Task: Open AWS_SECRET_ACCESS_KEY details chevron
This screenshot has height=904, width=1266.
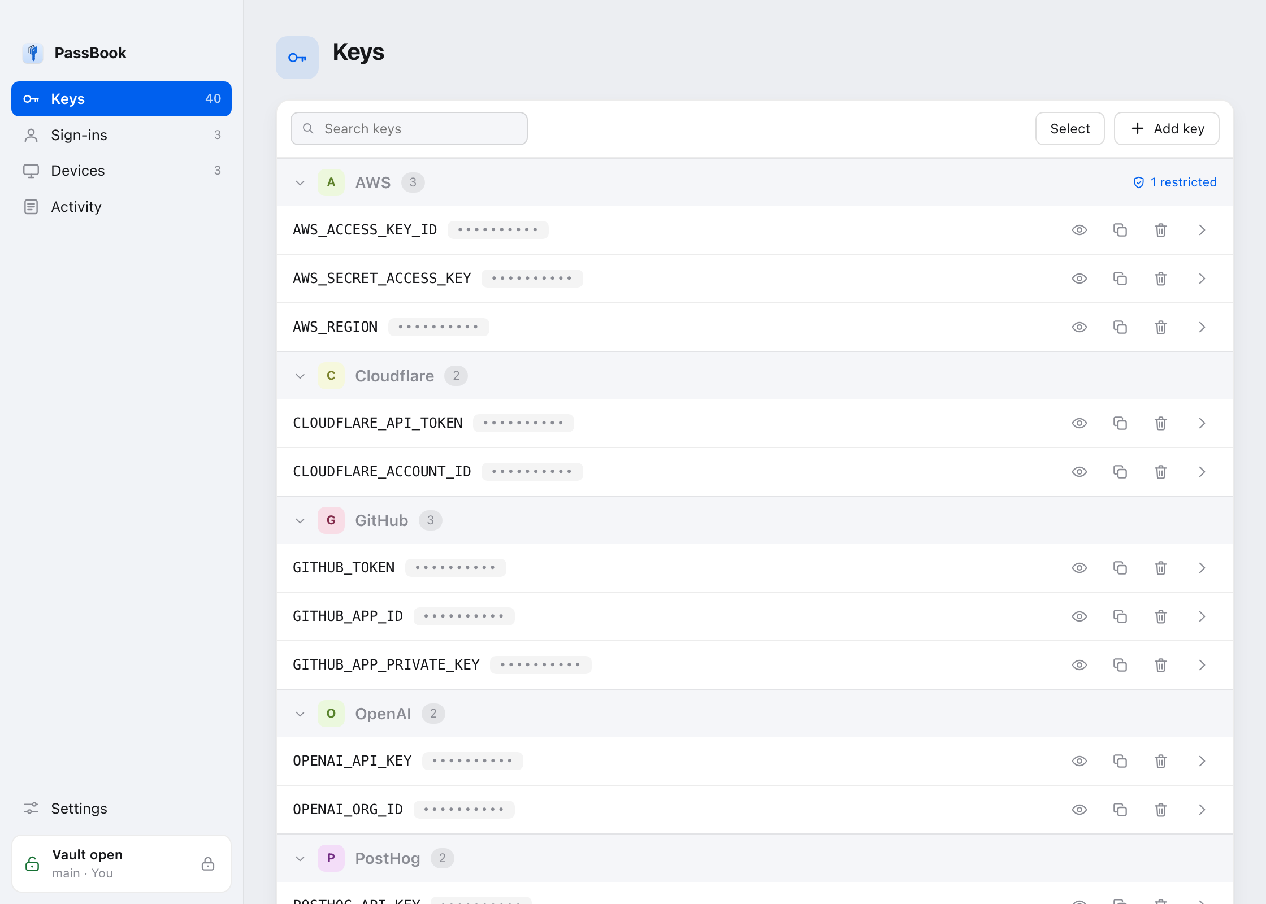Action: pyautogui.click(x=1202, y=279)
